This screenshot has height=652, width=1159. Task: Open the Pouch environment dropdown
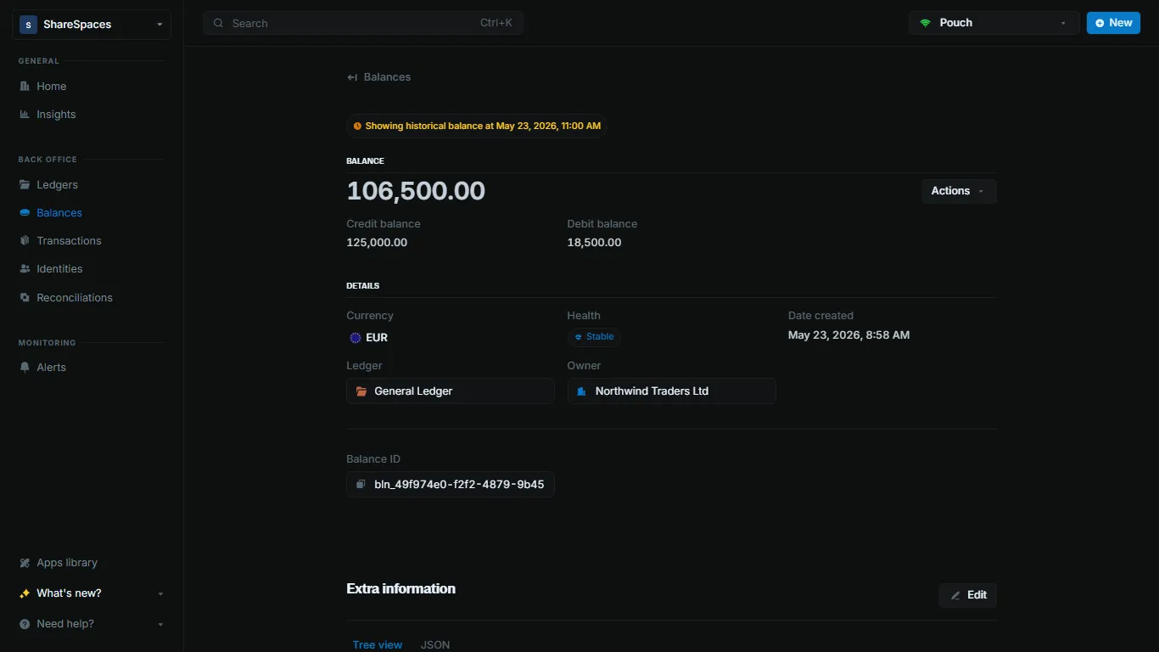[994, 23]
